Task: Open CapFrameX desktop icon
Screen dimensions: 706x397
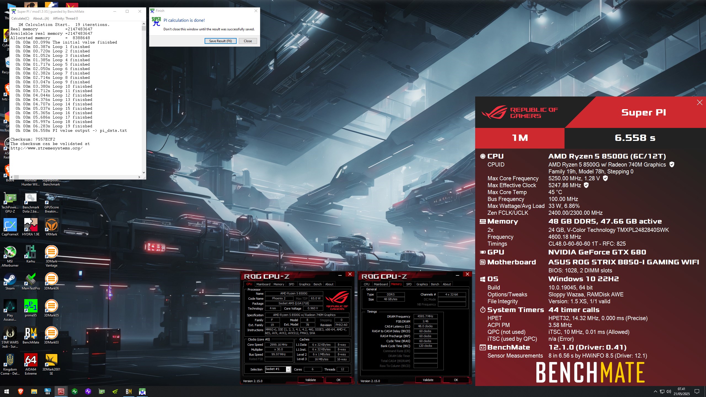Action: pyautogui.click(x=10, y=227)
